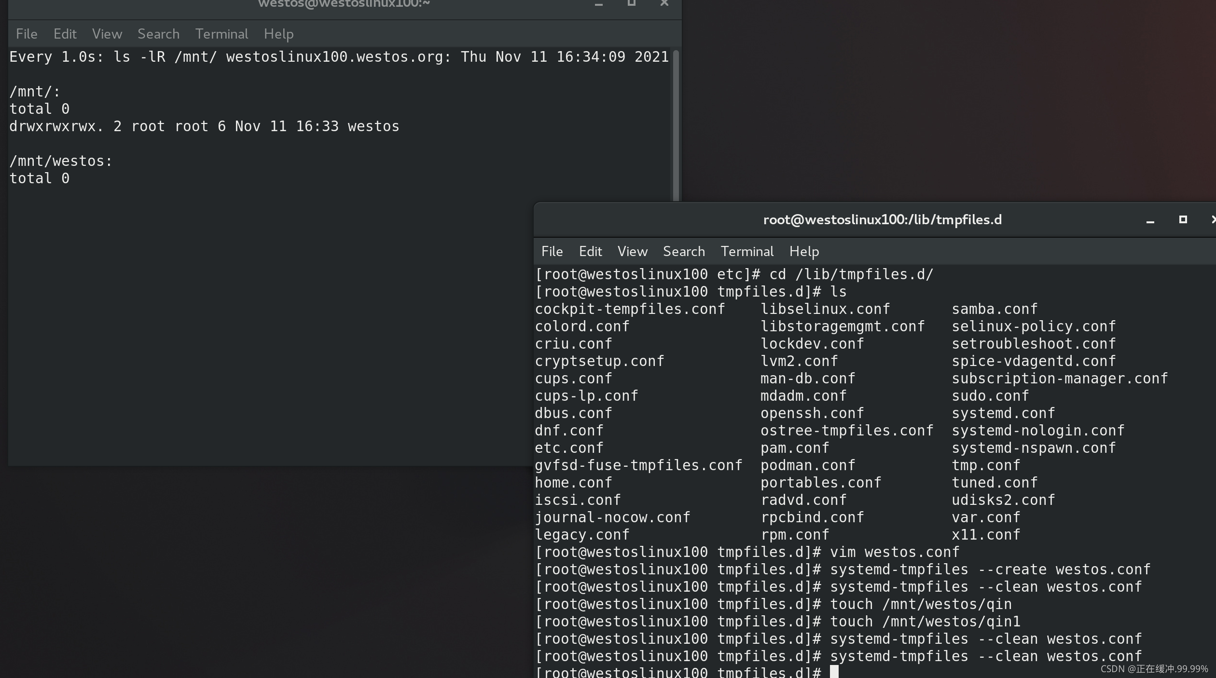Image resolution: width=1216 pixels, height=678 pixels.
Task: Maximize the westos terminal window
Action: pyautogui.click(x=631, y=3)
